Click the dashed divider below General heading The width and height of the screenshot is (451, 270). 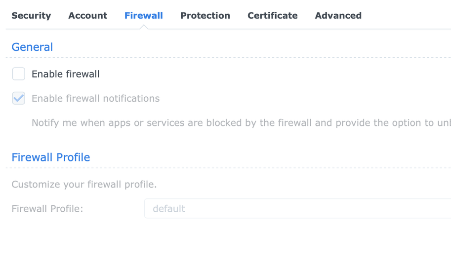pyautogui.click(x=227, y=58)
